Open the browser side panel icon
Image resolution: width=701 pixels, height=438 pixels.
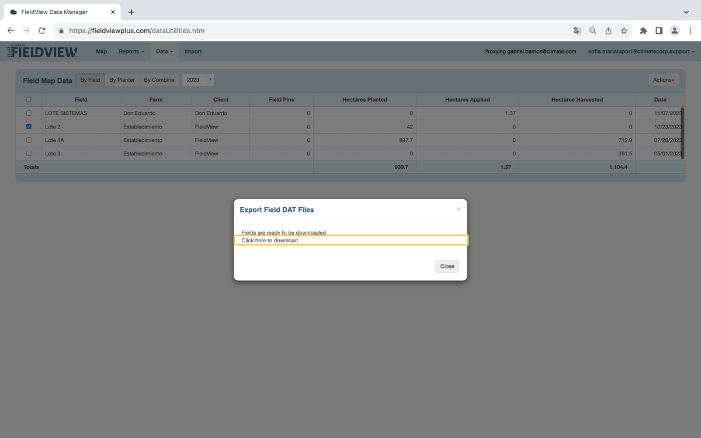(658, 30)
